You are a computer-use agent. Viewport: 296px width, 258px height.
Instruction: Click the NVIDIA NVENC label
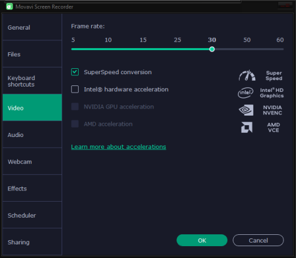pos(272,110)
